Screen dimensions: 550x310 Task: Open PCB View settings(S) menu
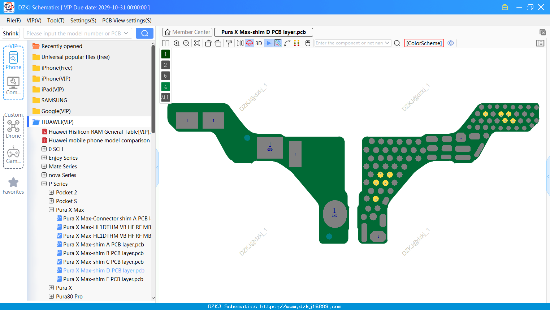point(127,21)
